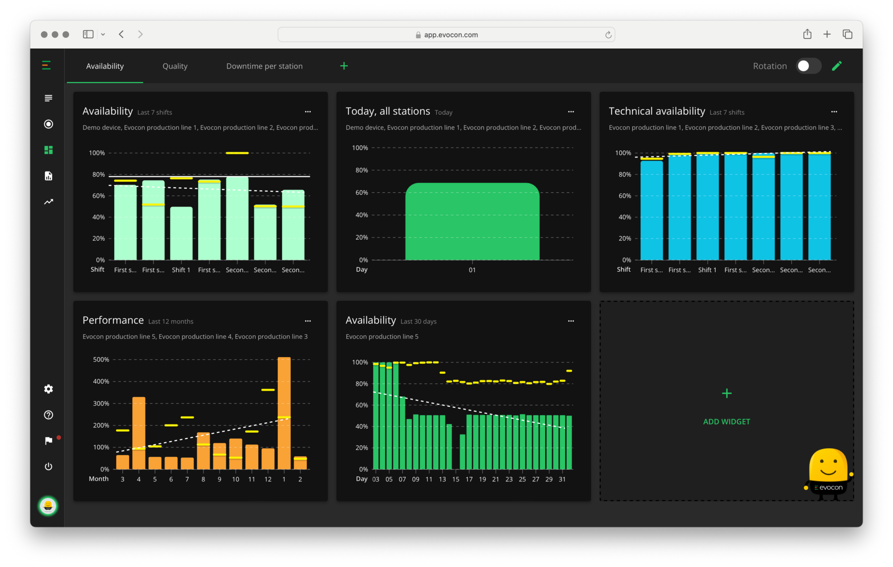Image resolution: width=893 pixels, height=567 pixels.
Task: Click the 'Today' period label
Action: click(x=443, y=112)
